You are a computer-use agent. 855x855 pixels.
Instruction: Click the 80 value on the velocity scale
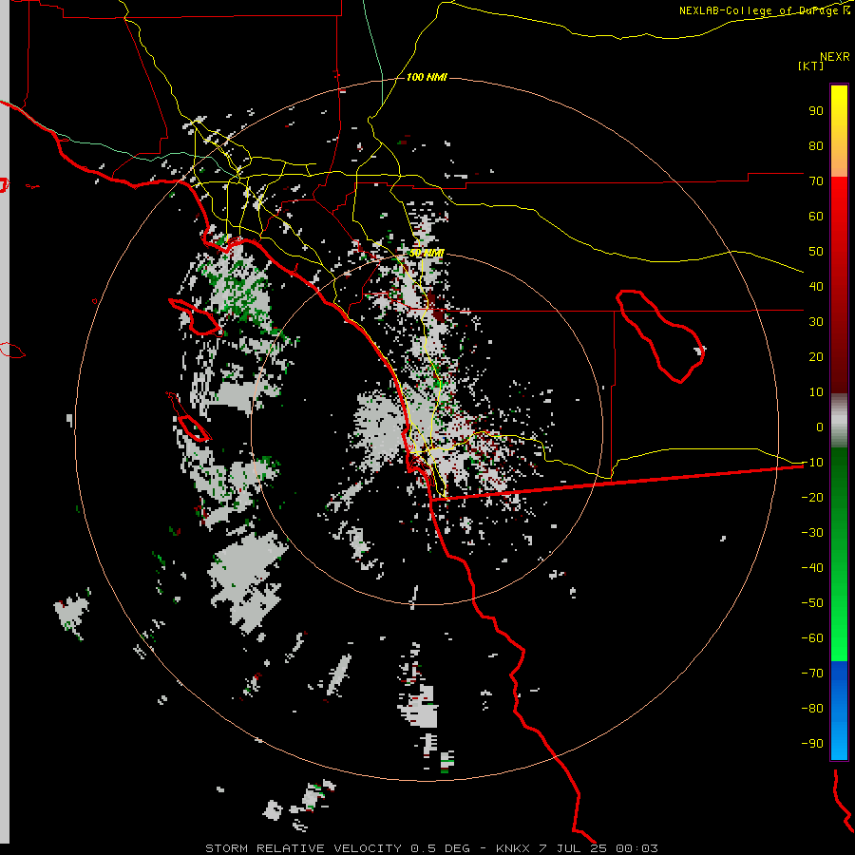816,145
